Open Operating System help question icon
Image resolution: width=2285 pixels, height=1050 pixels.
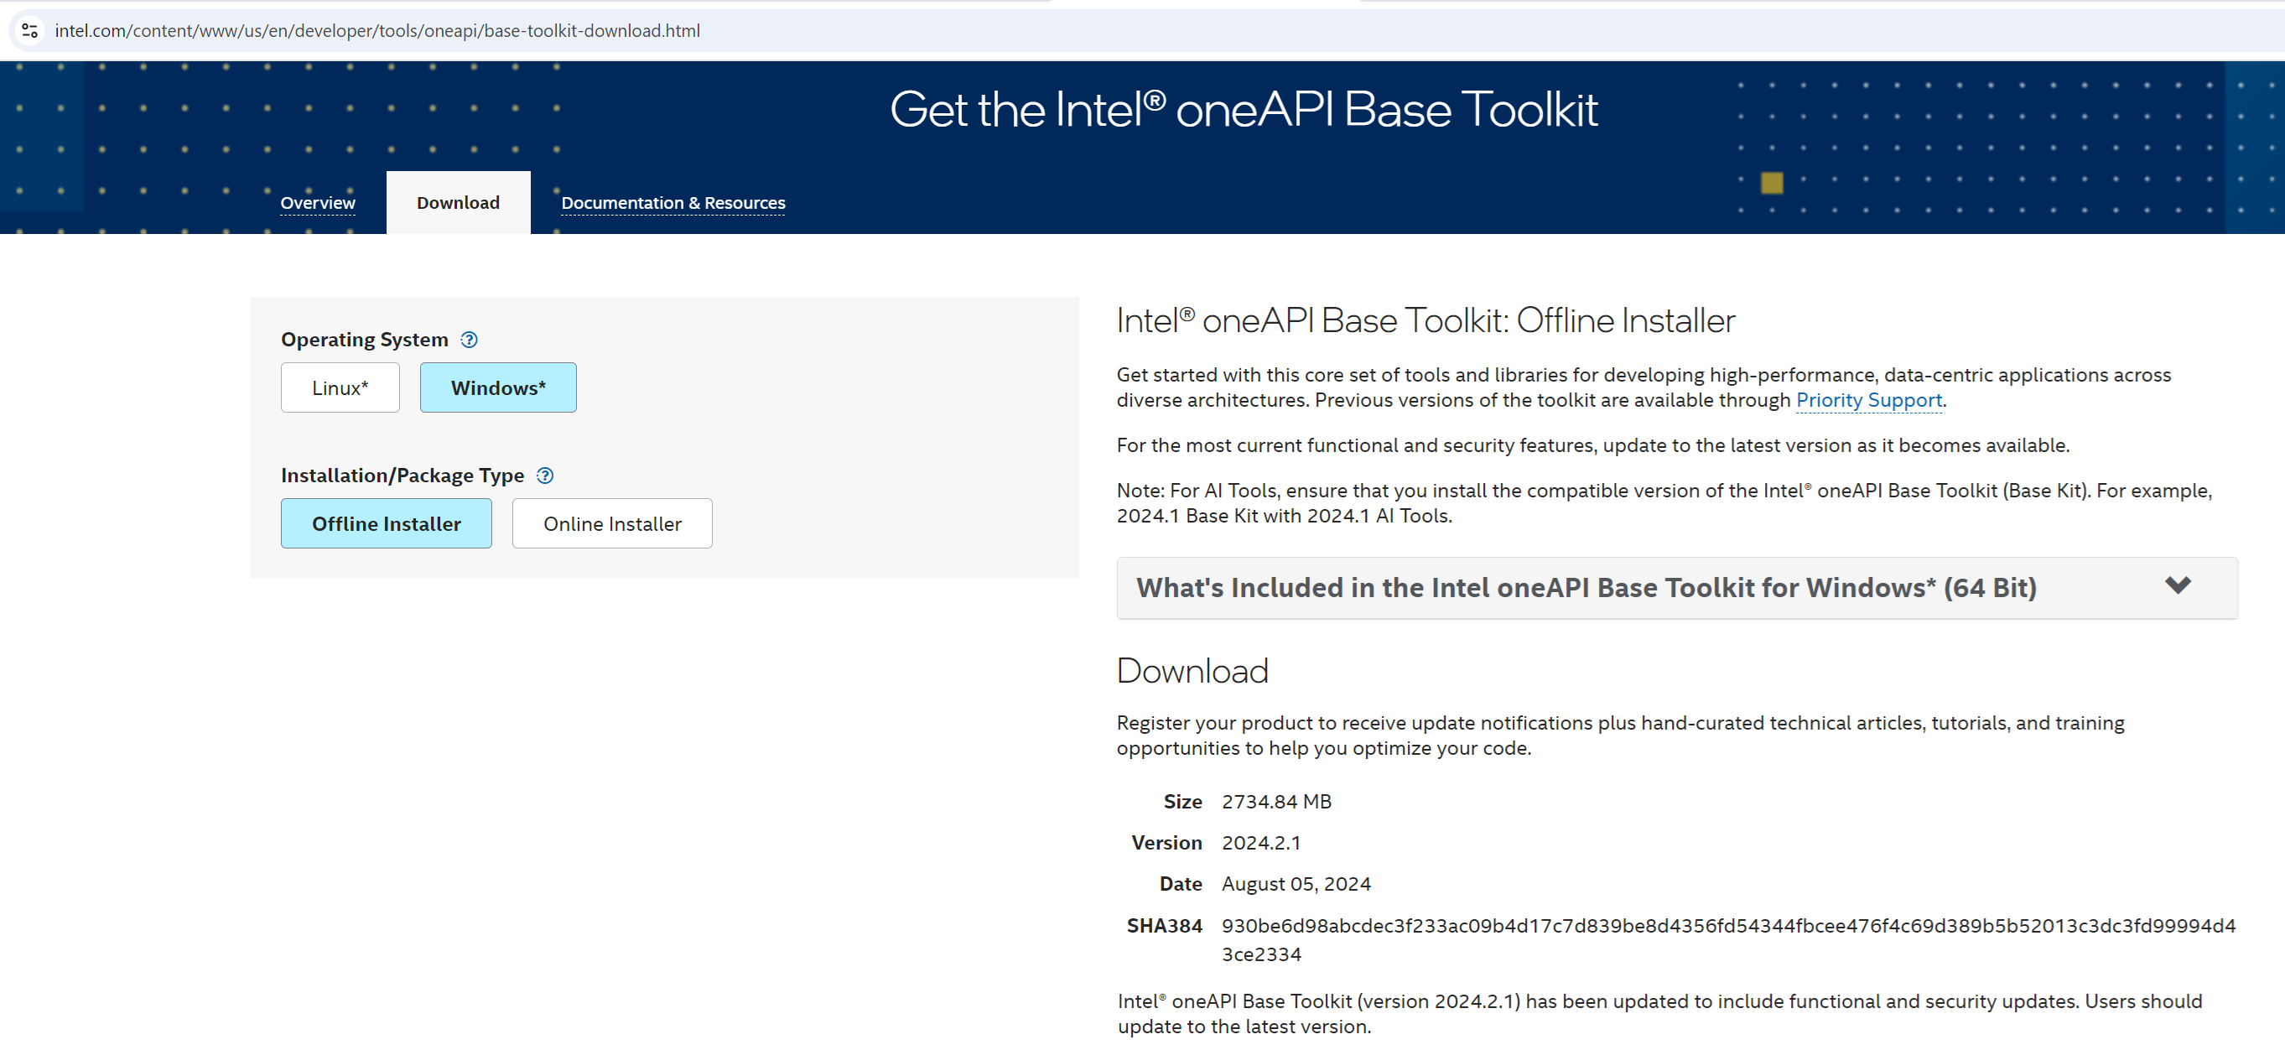point(470,340)
